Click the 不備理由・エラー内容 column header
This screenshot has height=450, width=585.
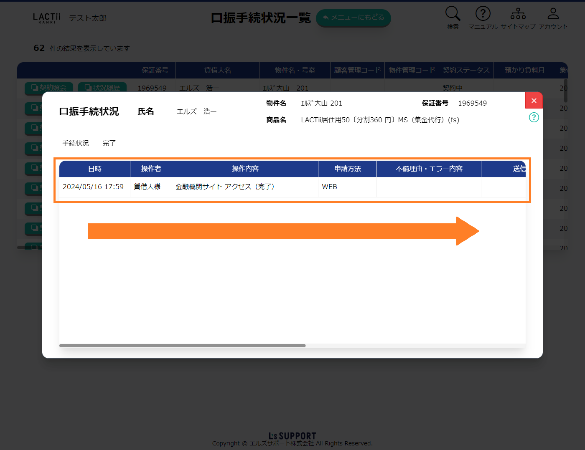(x=429, y=169)
